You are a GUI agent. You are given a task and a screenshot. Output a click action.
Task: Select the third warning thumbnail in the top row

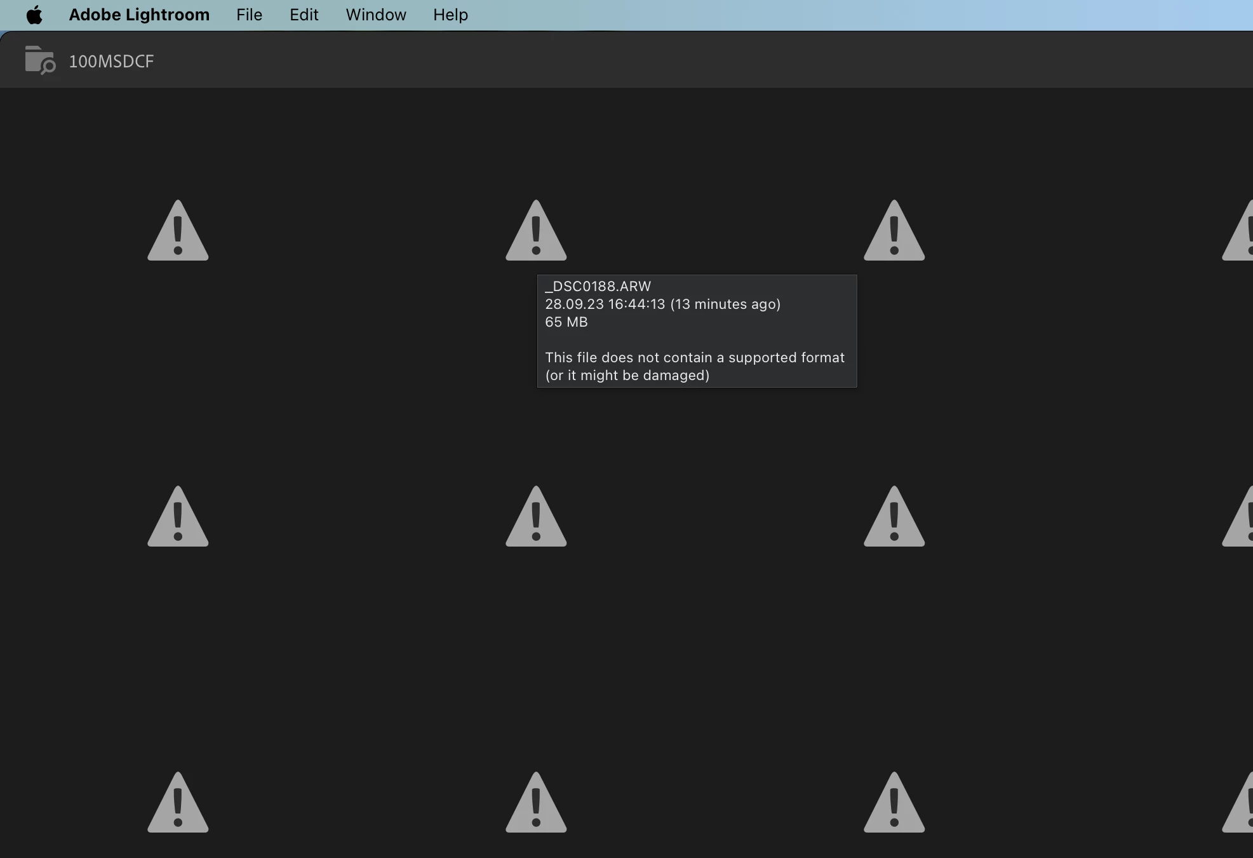click(x=894, y=232)
